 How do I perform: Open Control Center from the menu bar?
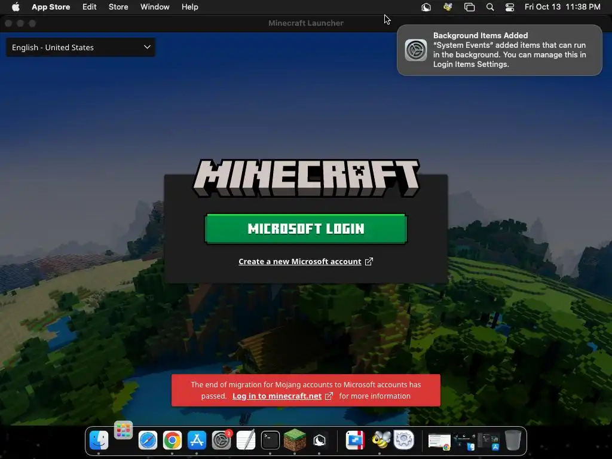point(509,7)
